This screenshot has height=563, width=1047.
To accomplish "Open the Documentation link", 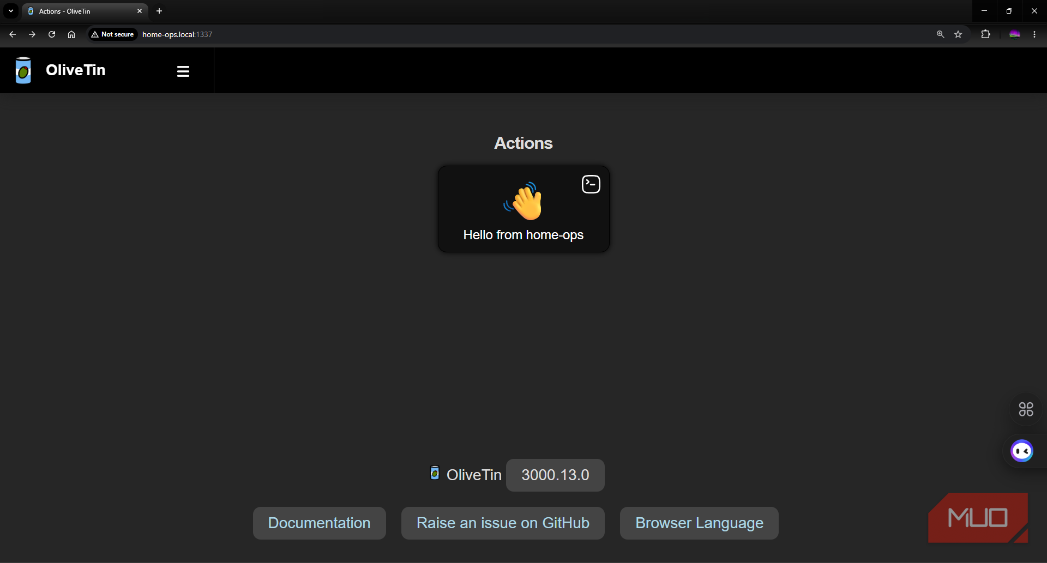I will 319,523.
